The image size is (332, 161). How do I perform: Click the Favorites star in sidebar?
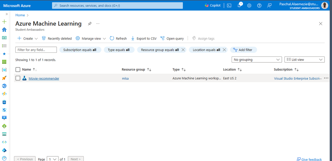4,54
